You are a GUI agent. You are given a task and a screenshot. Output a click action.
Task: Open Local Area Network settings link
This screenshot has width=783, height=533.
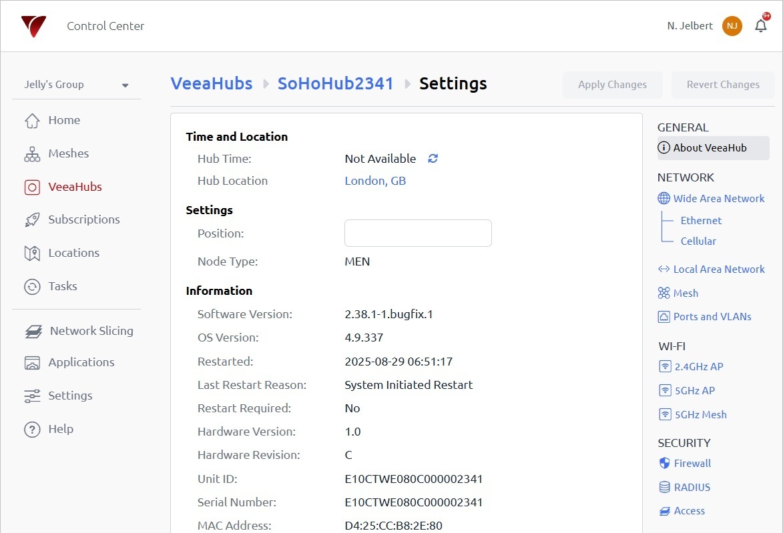click(719, 270)
